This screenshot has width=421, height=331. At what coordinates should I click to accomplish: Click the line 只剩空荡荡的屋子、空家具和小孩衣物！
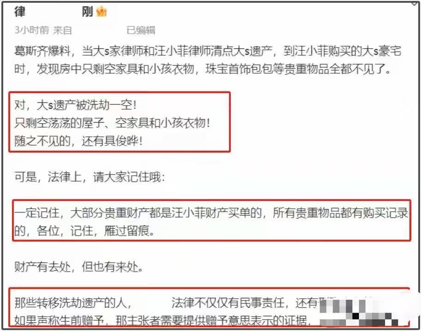[112, 123]
